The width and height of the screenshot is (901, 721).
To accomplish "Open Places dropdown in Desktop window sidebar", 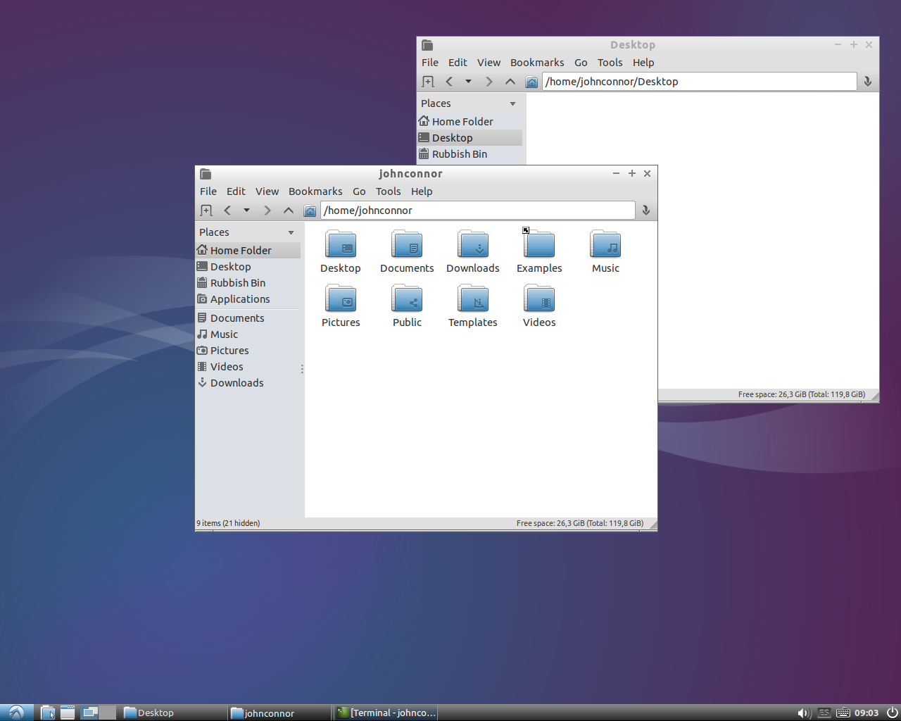I will coord(512,104).
